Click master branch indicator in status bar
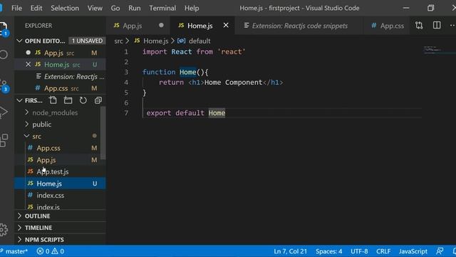The height and width of the screenshot is (257, 456). [x=14, y=251]
